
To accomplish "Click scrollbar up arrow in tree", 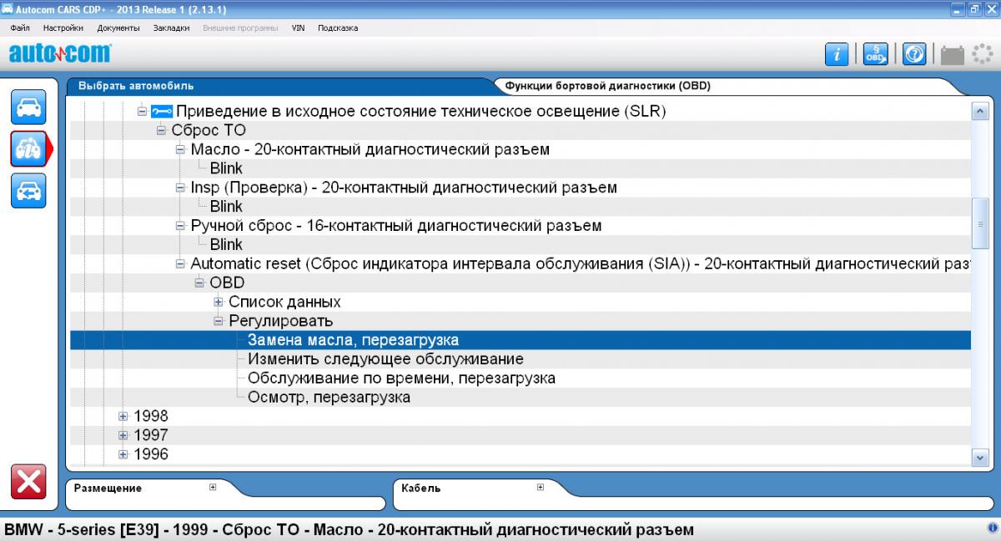I will [x=980, y=112].
